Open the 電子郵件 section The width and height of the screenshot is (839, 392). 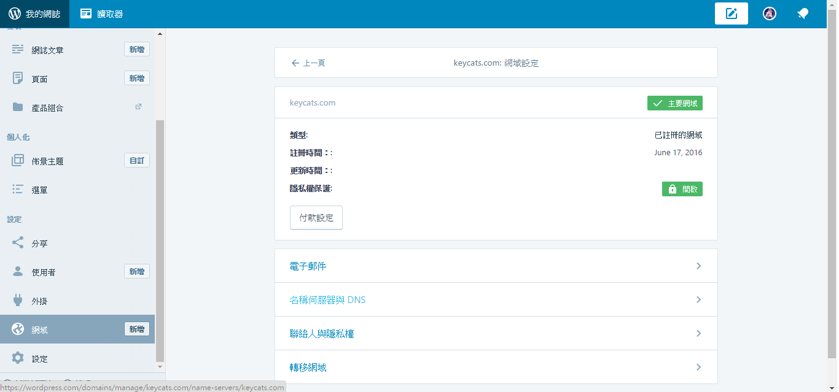click(496, 266)
